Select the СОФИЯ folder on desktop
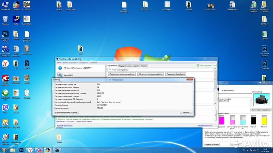The width and height of the screenshot is (273, 153). [x=16, y=35]
